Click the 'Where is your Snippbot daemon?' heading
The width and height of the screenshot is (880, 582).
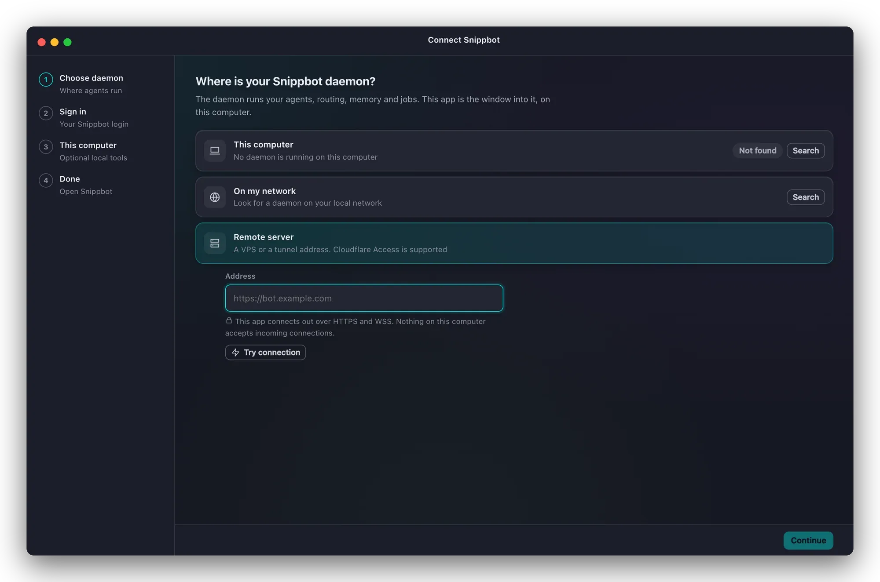click(x=285, y=81)
